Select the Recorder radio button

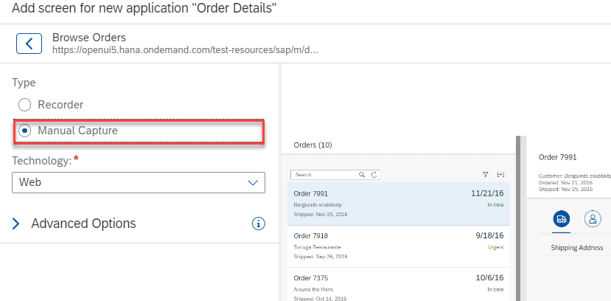click(25, 105)
